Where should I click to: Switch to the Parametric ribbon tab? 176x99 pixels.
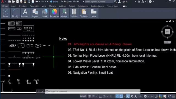point(34,6)
